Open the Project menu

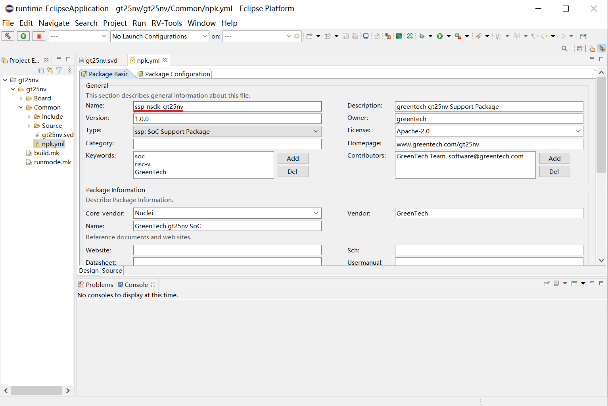(x=115, y=23)
